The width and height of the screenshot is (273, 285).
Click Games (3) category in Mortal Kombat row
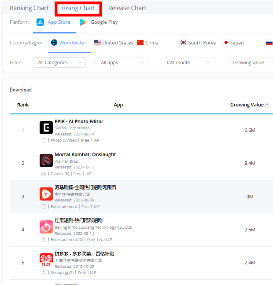point(60,174)
